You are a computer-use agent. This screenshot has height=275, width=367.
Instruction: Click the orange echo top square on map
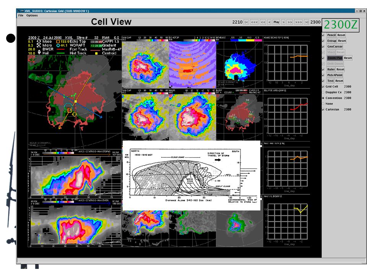pos(69,110)
